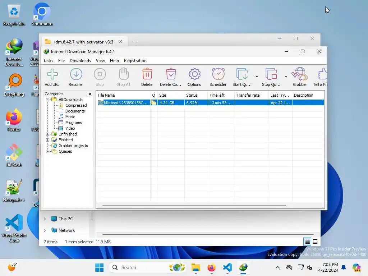Open the Stop Queue dropdown arrow
Screen dimensions: 368x276
click(286, 77)
